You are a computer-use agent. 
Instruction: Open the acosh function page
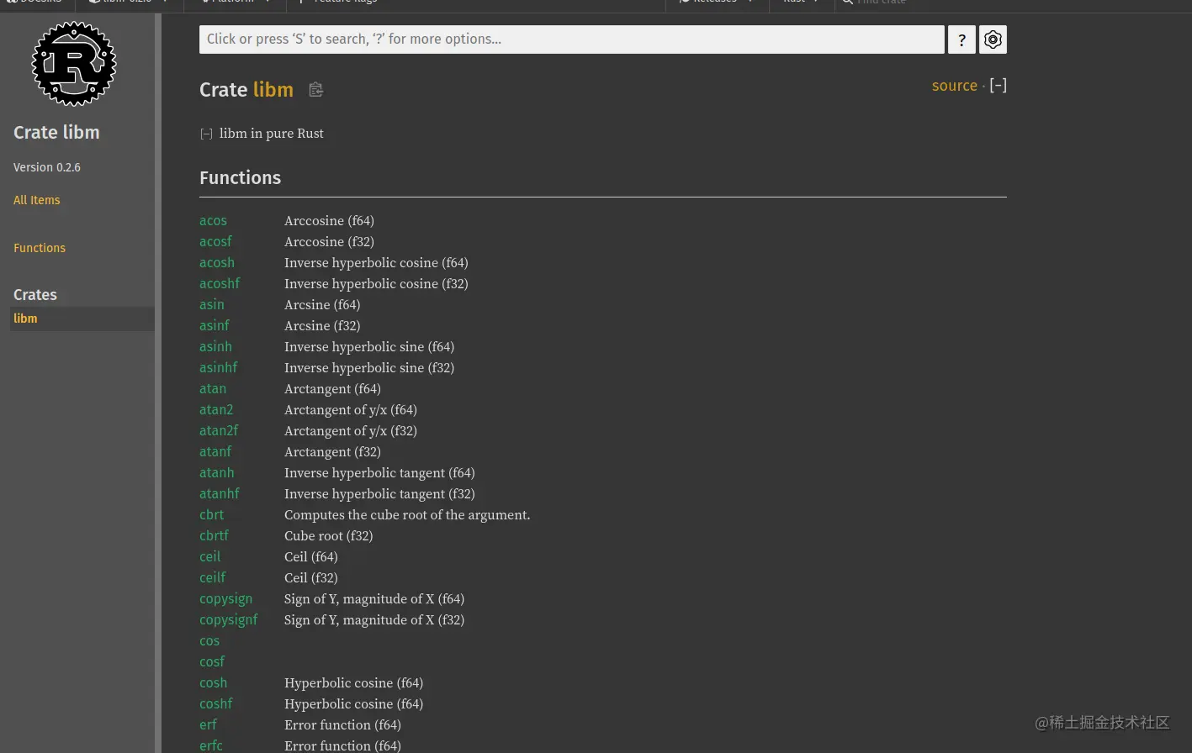217,262
